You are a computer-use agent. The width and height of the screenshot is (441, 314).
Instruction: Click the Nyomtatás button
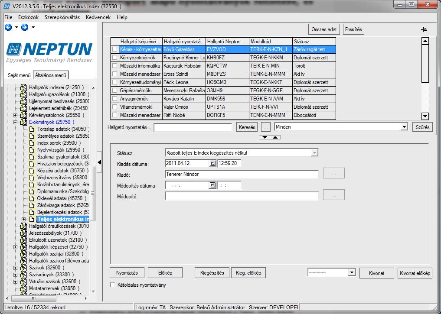(x=127, y=273)
